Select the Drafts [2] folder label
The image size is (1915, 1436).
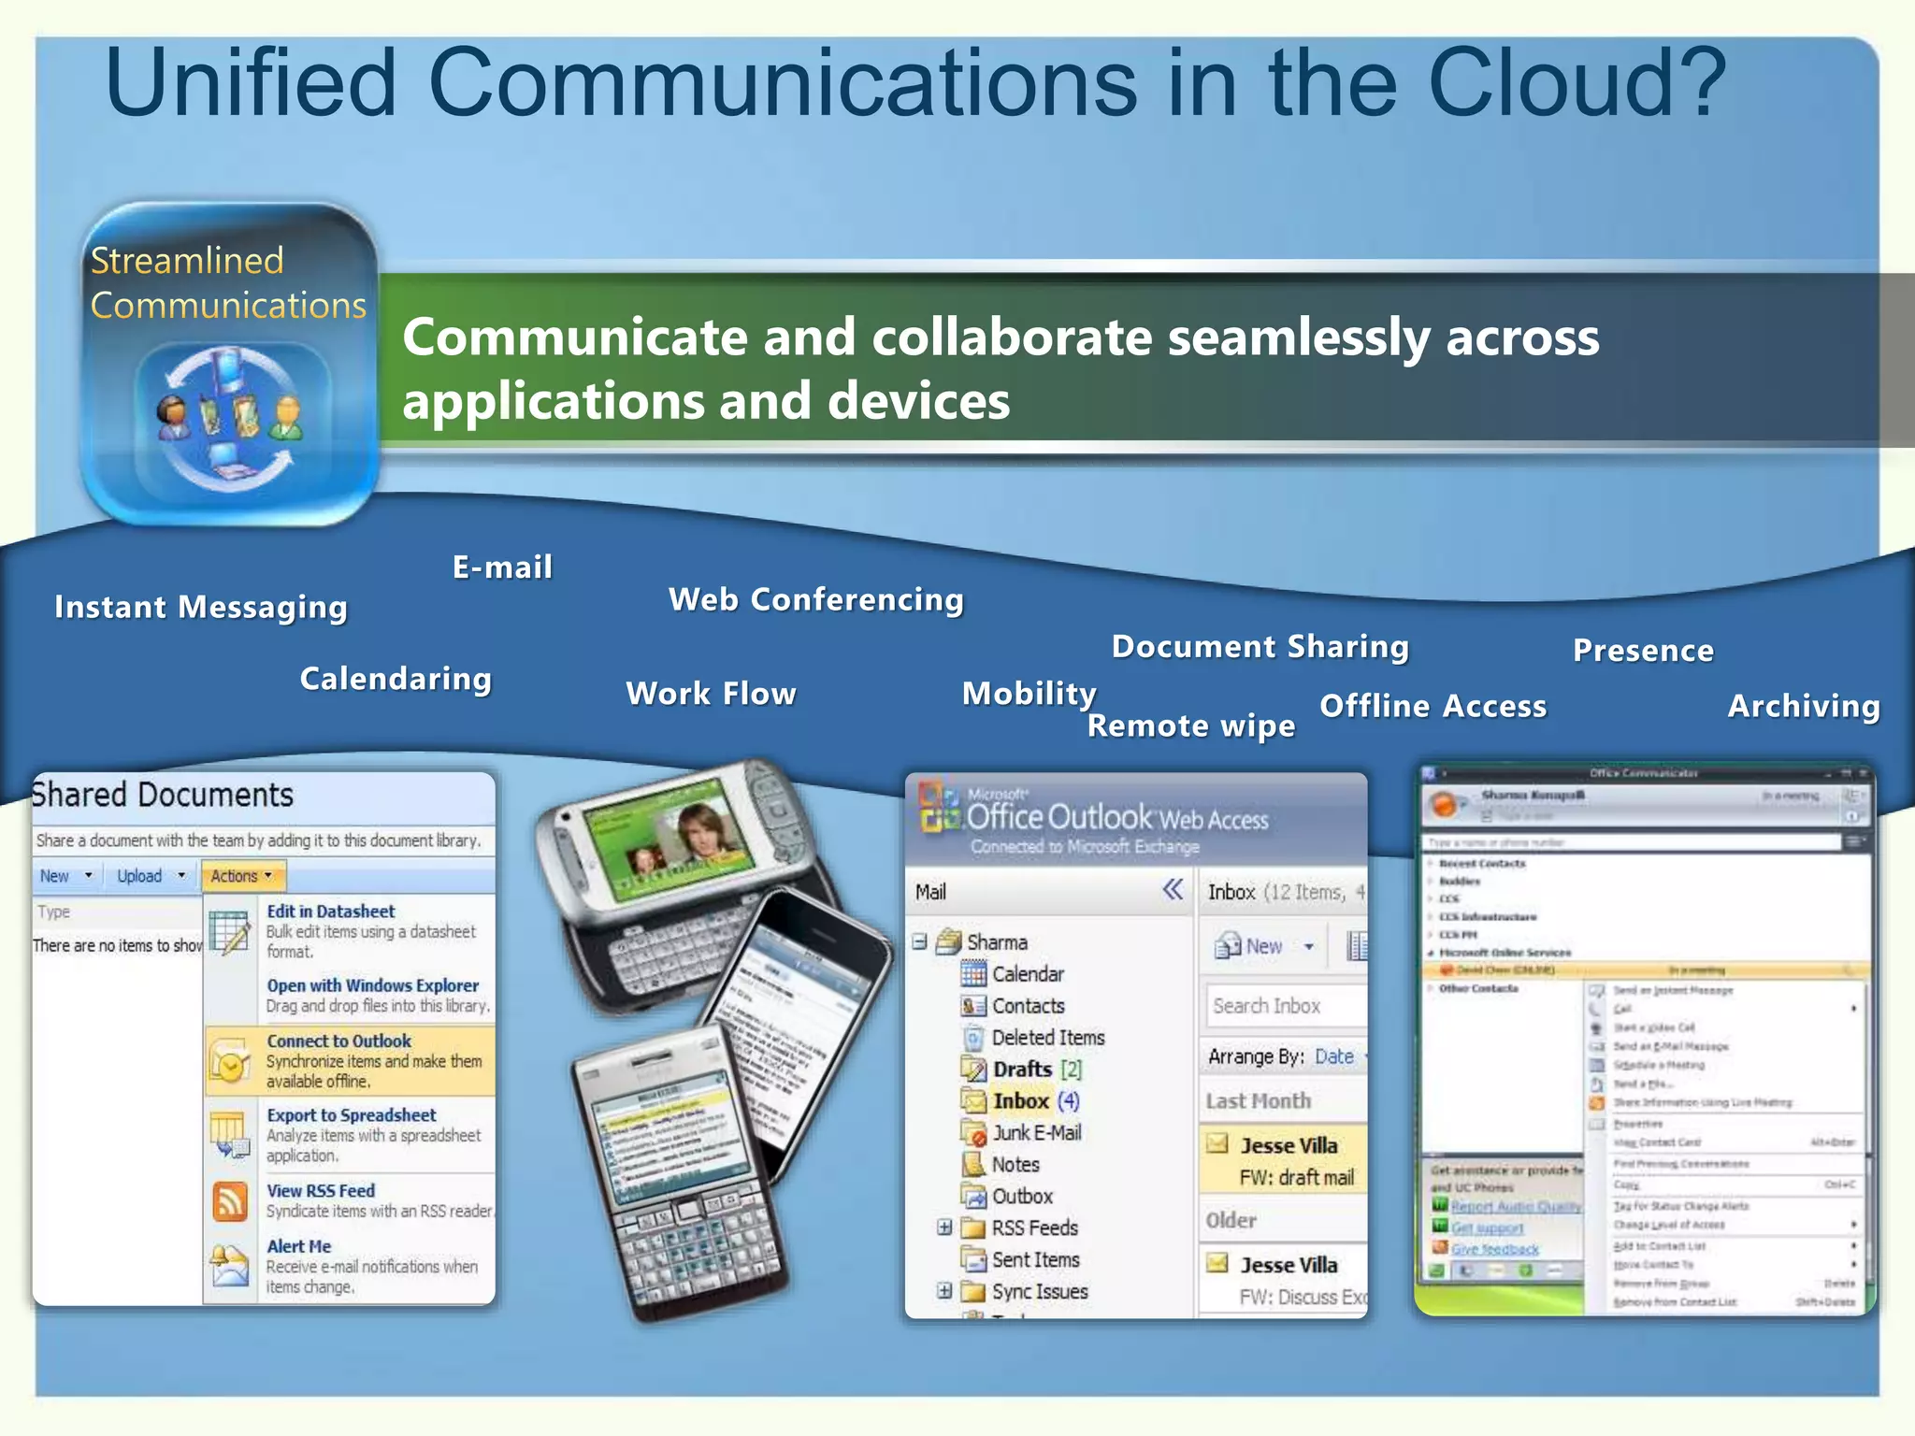1037,1069
